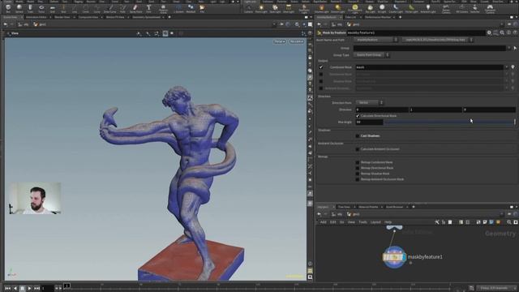Viewport: 519px width, 292px height.
Task: Enable Remap Directional Mask checkbox
Action: pos(358,168)
